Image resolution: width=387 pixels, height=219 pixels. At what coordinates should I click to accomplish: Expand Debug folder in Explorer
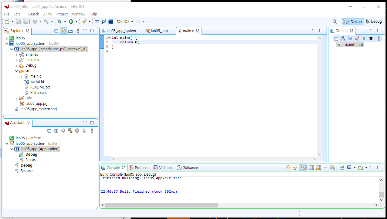pos(17,65)
